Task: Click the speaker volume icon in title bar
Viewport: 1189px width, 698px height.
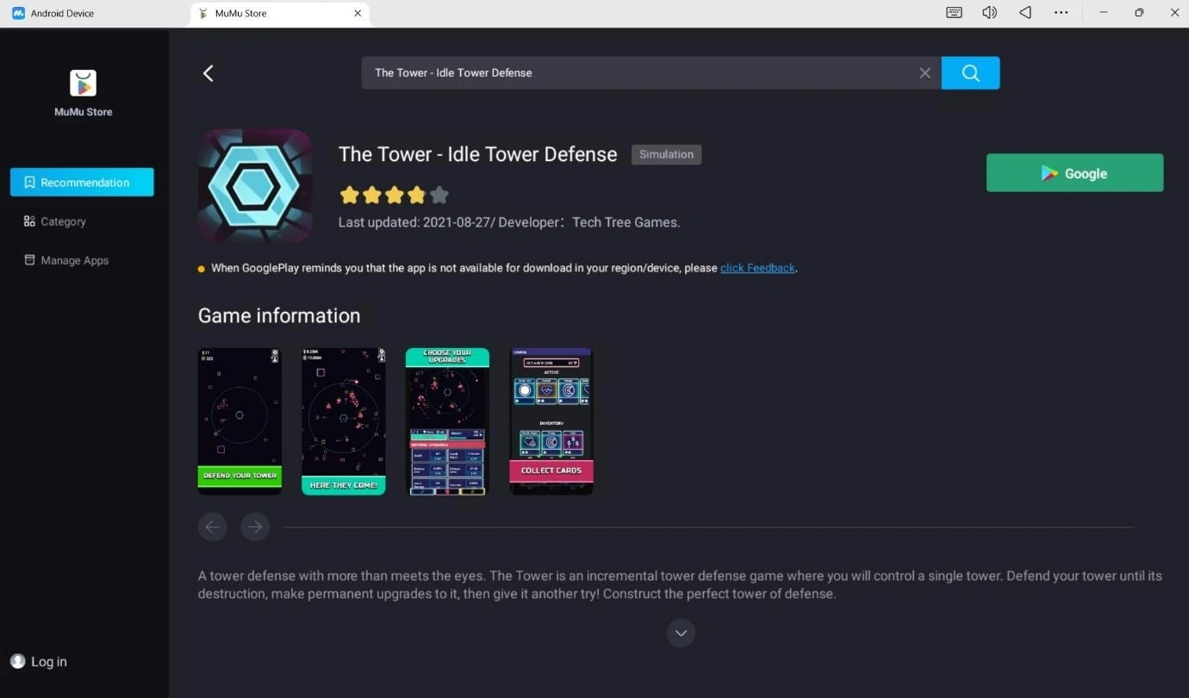Action: [x=989, y=12]
